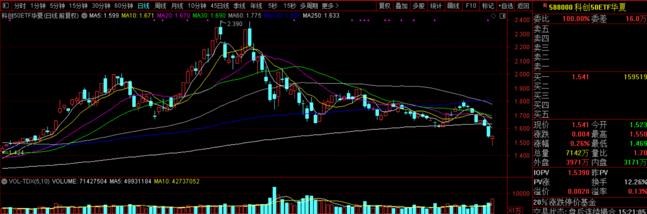Click the 统计 statistics button
This screenshot has width=647, height=214.
coord(436,6)
